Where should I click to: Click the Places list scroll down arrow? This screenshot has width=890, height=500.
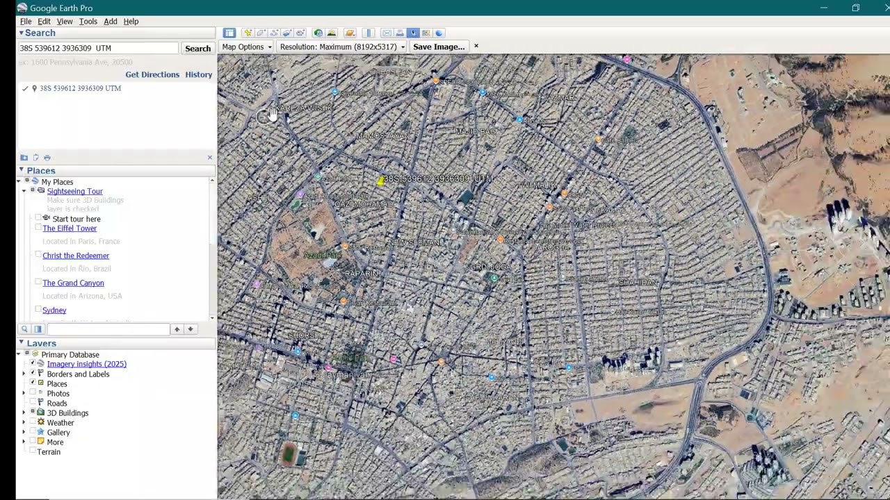[212, 317]
